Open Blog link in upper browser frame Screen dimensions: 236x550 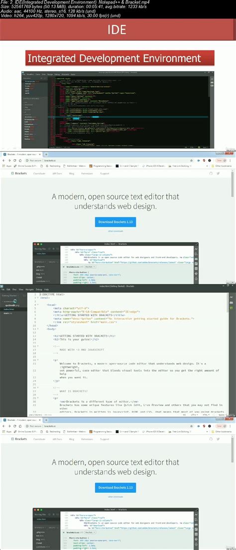[x=71, y=173]
